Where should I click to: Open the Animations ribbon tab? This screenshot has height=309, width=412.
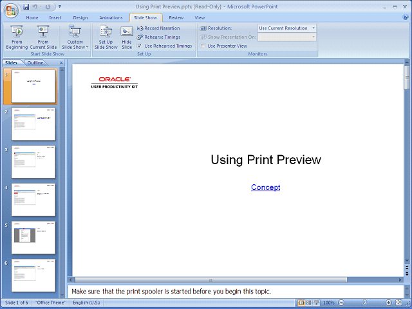coord(111,17)
